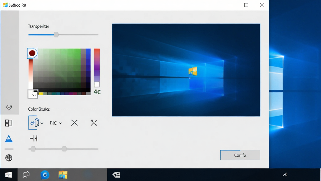The width and height of the screenshot is (321, 181).
Task: Open the EIC dropdown arrow
Action: [61, 123]
